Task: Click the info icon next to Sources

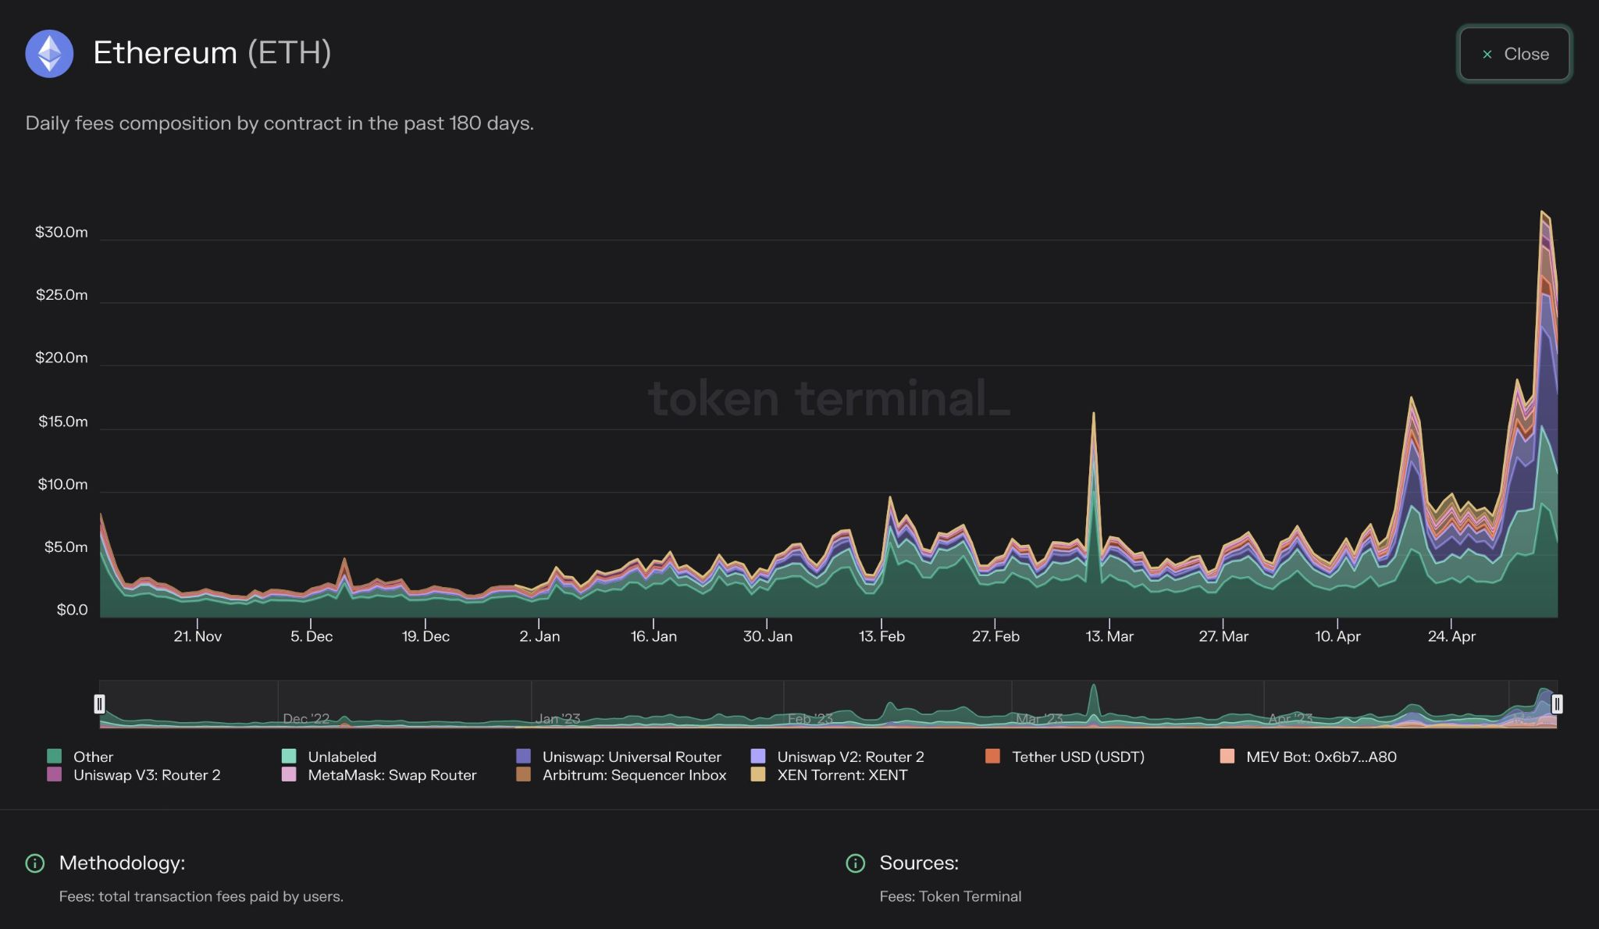Action: pyautogui.click(x=856, y=863)
